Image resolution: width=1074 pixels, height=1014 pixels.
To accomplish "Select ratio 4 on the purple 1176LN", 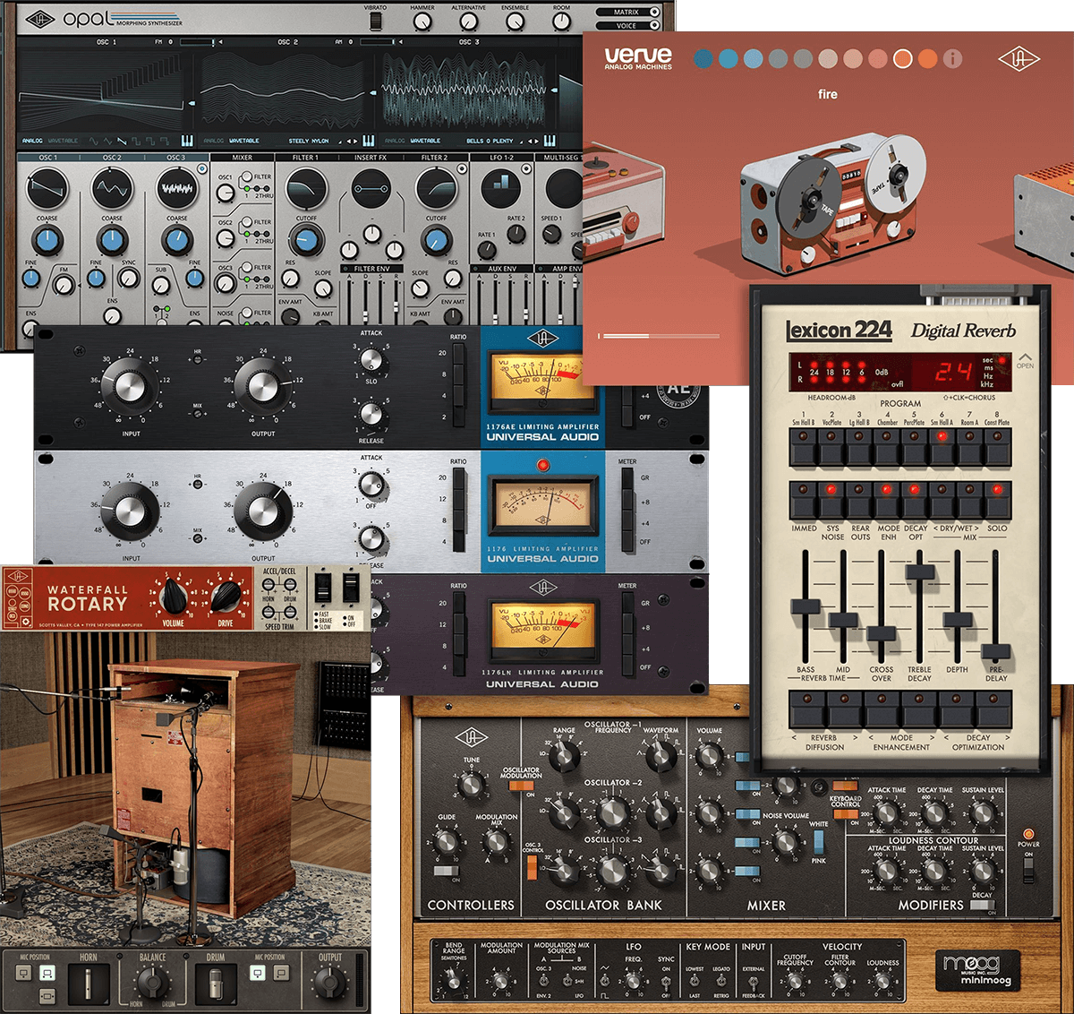I will pyautogui.click(x=459, y=666).
